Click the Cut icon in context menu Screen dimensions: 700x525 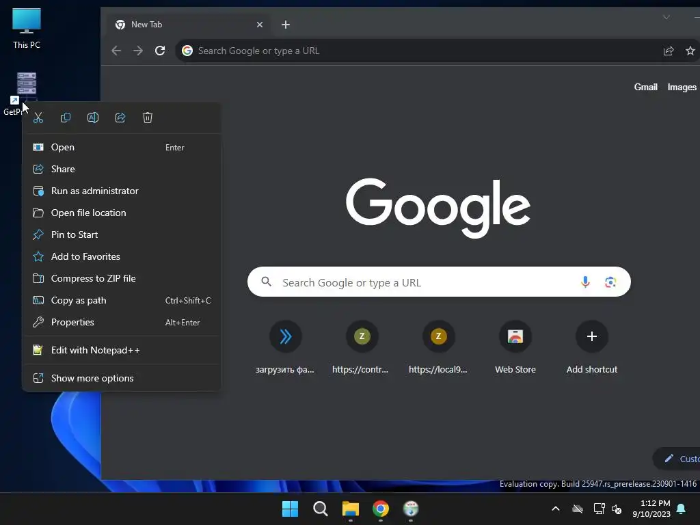(38, 118)
